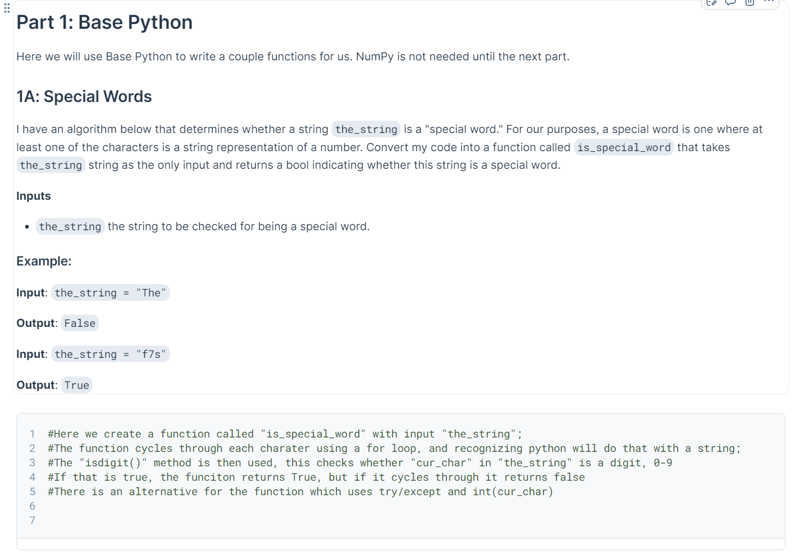This screenshot has width=809, height=555.
Task: Open the comment bubble icon on the cell
Action: 731,3
